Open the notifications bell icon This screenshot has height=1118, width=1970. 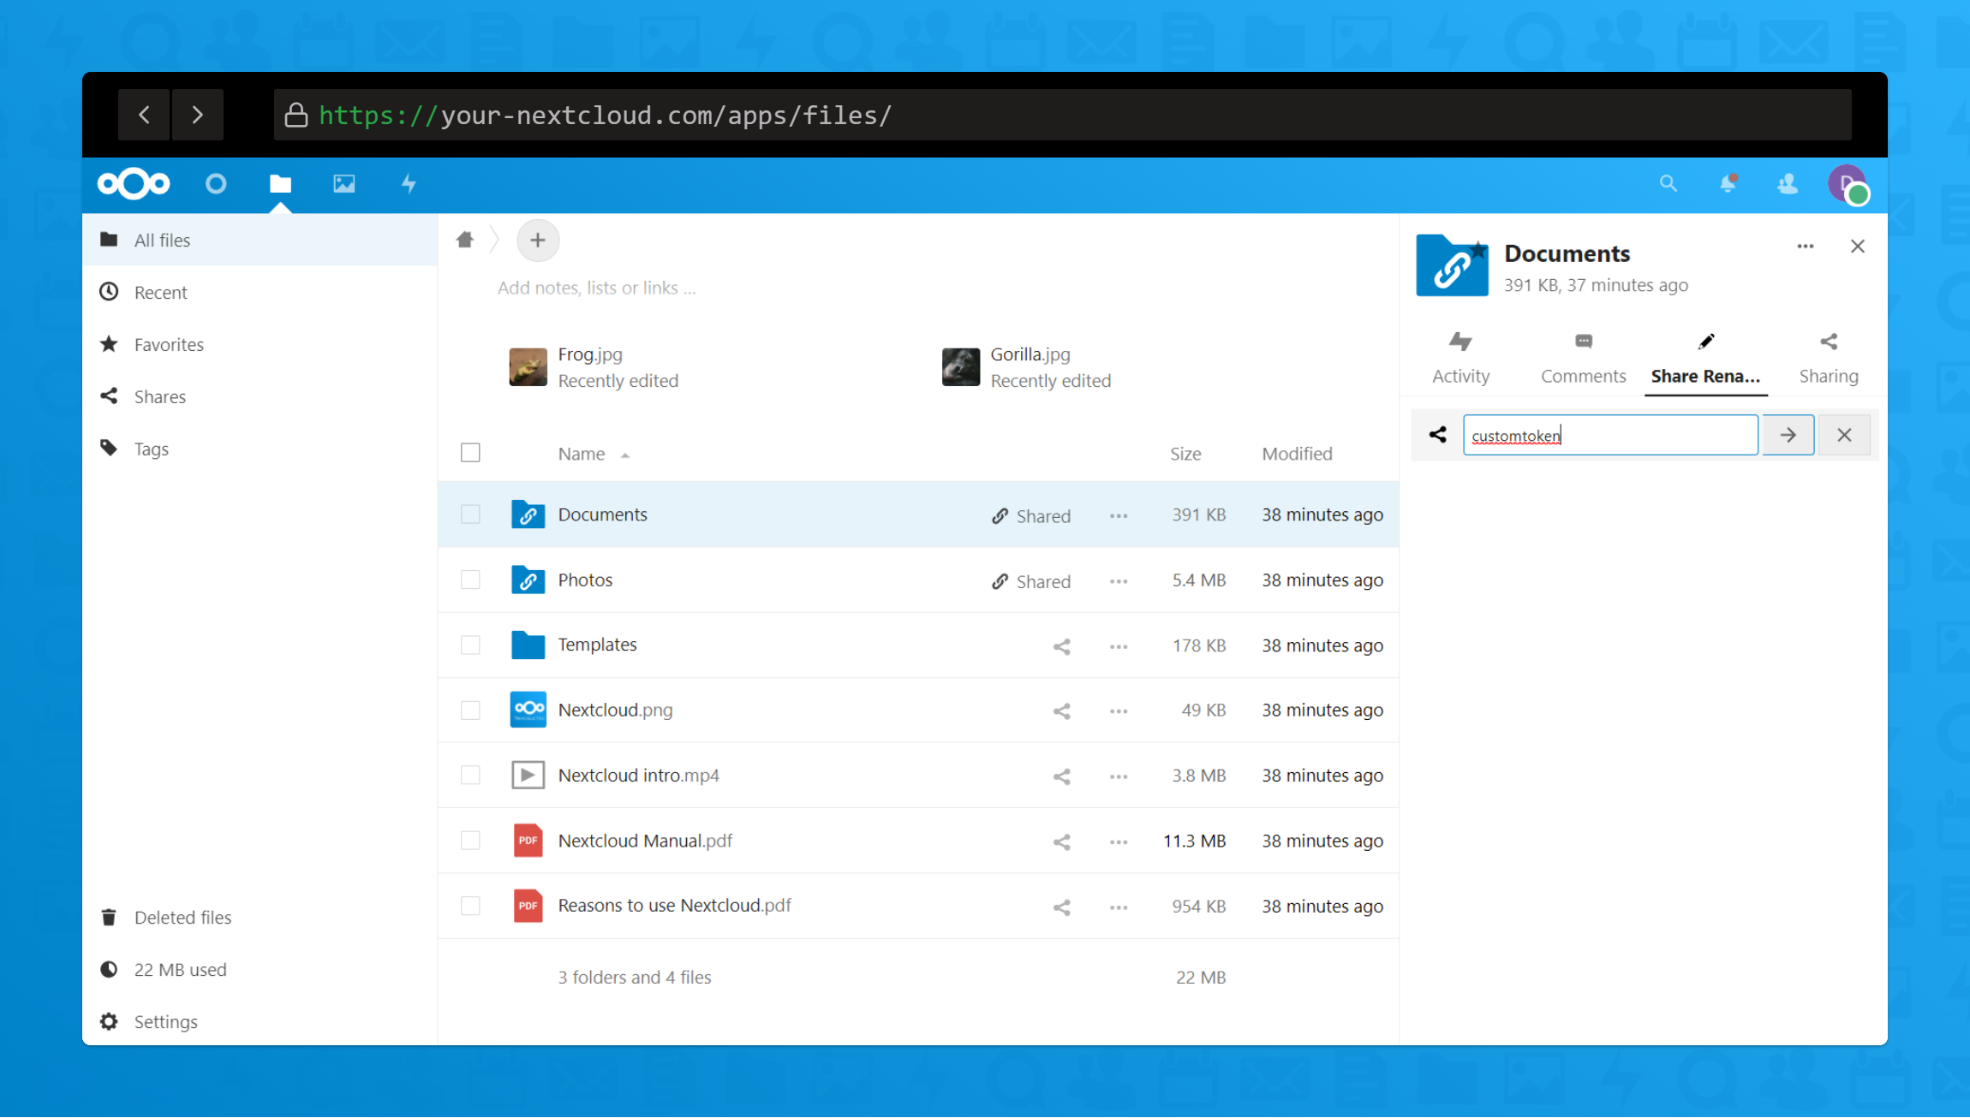(1728, 183)
